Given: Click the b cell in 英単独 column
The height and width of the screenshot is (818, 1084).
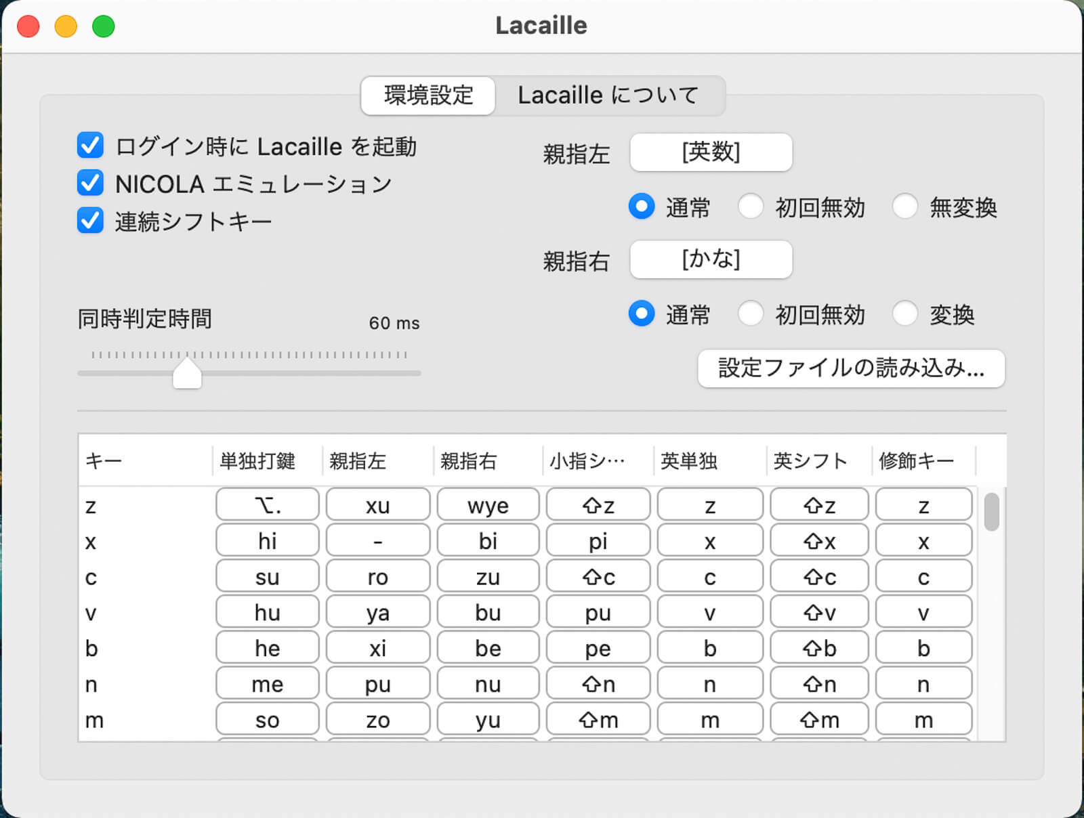Looking at the screenshot, I should point(710,648).
